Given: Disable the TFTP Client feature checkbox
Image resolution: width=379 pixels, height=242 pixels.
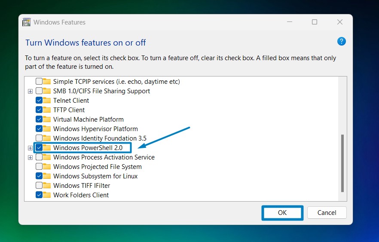Looking at the screenshot, I should coord(39,110).
